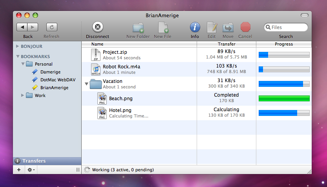Sort by the Progress column header
Image resolution: width=327 pixels, height=187 pixels.
tap(284, 44)
